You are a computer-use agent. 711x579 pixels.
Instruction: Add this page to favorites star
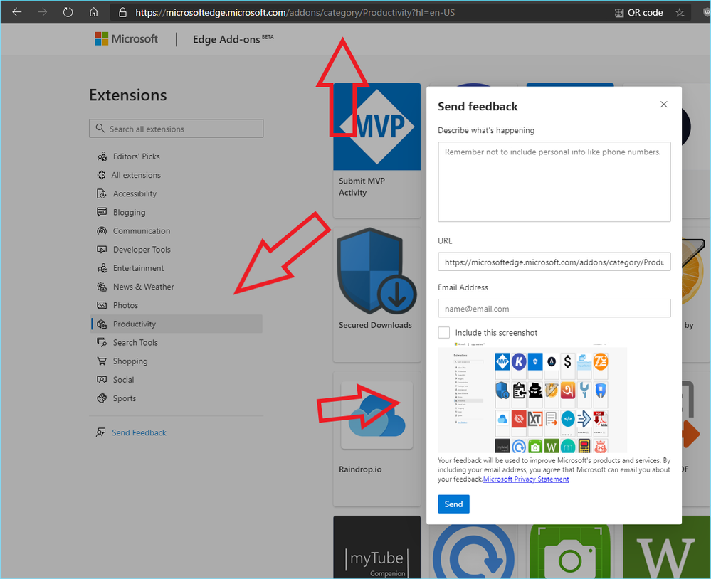coord(679,13)
